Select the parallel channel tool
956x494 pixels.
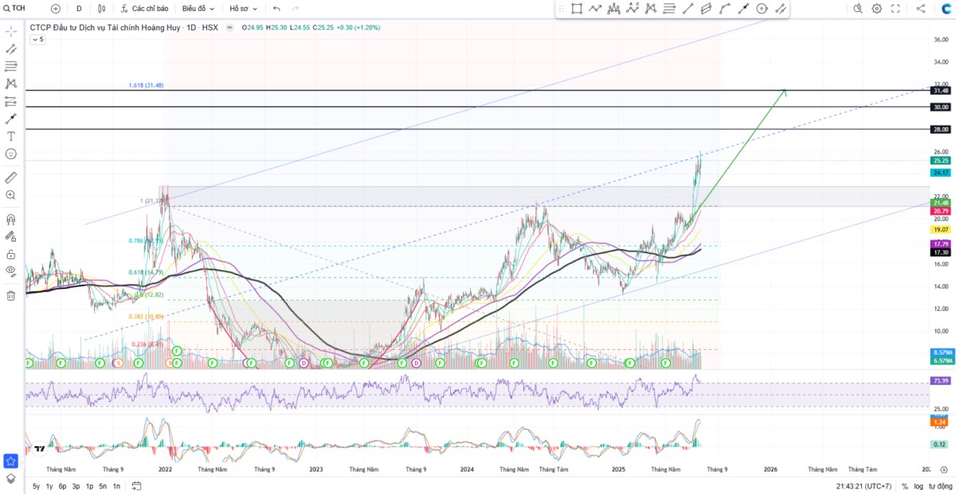pyautogui.click(x=706, y=9)
